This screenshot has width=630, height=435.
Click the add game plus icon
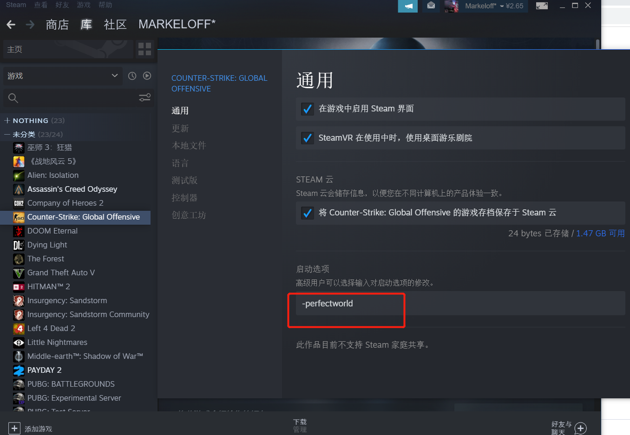pyautogui.click(x=14, y=429)
